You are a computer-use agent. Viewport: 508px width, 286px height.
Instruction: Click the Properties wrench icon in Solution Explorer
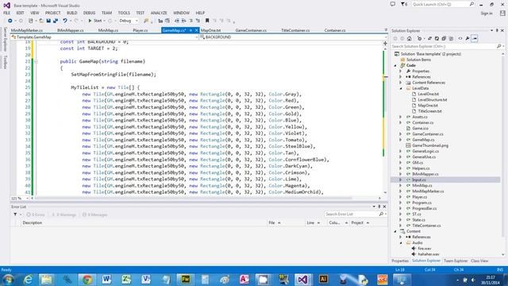point(468,39)
